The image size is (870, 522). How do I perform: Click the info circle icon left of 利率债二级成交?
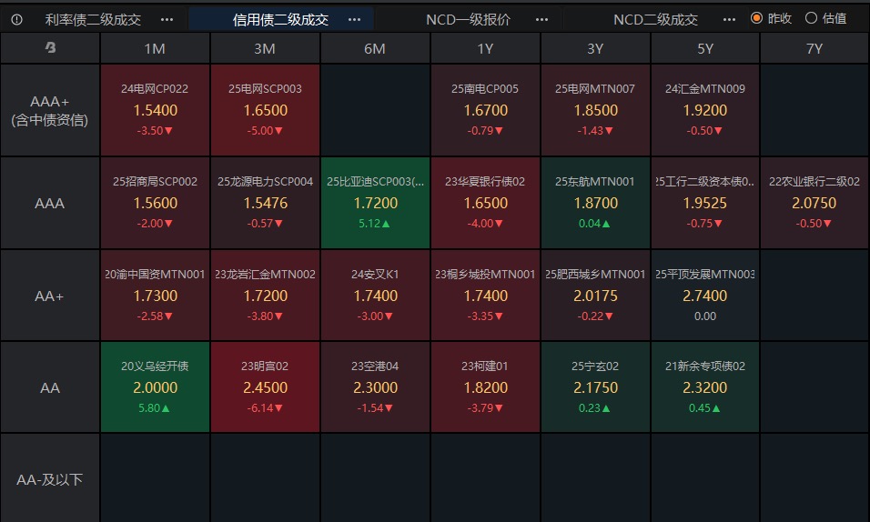(16, 19)
